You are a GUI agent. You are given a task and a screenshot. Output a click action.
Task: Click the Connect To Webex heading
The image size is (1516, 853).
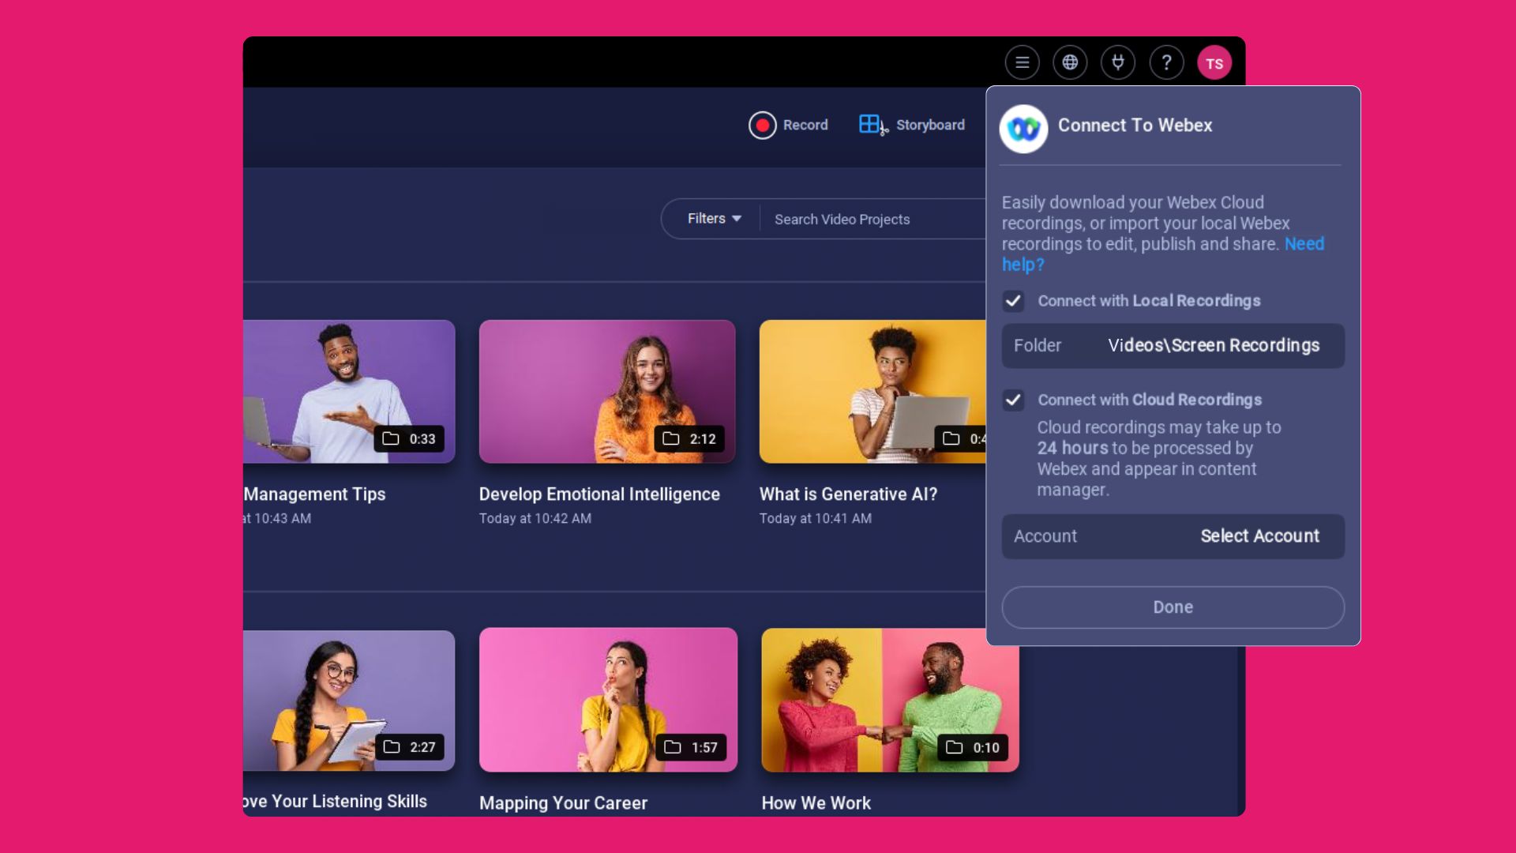(x=1135, y=125)
